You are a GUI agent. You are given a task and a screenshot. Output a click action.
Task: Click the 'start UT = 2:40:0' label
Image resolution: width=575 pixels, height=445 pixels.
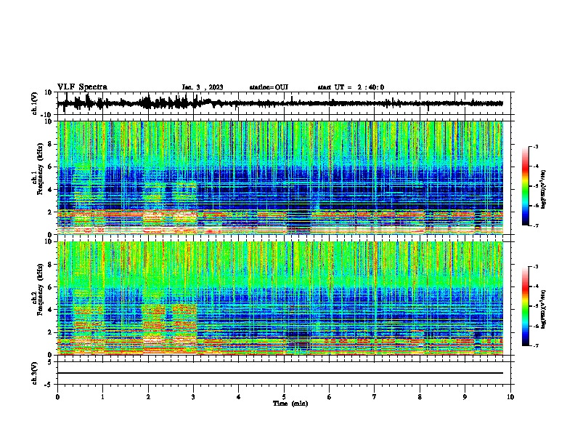(351, 87)
